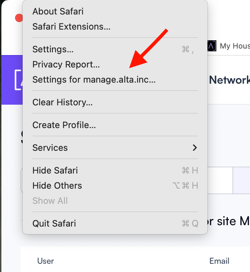Choose Hide Safari from the menu
This screenshot has width=250, height=272.
point(115,170)
